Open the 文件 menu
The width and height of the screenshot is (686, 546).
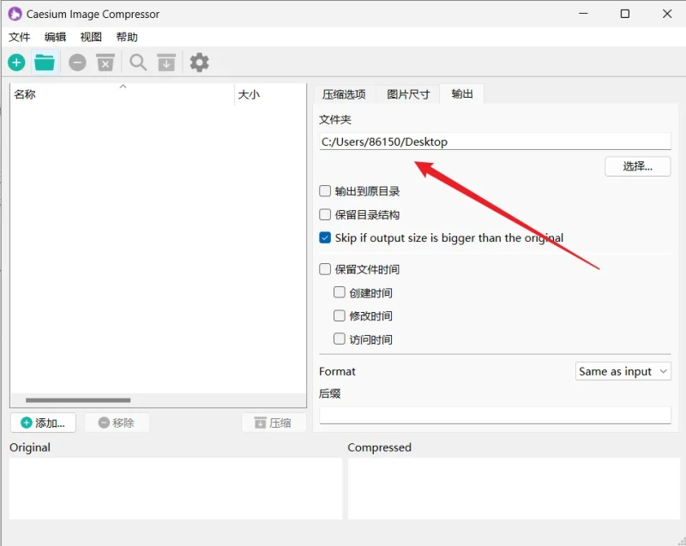pyautogui.click(x=19, y=37)
